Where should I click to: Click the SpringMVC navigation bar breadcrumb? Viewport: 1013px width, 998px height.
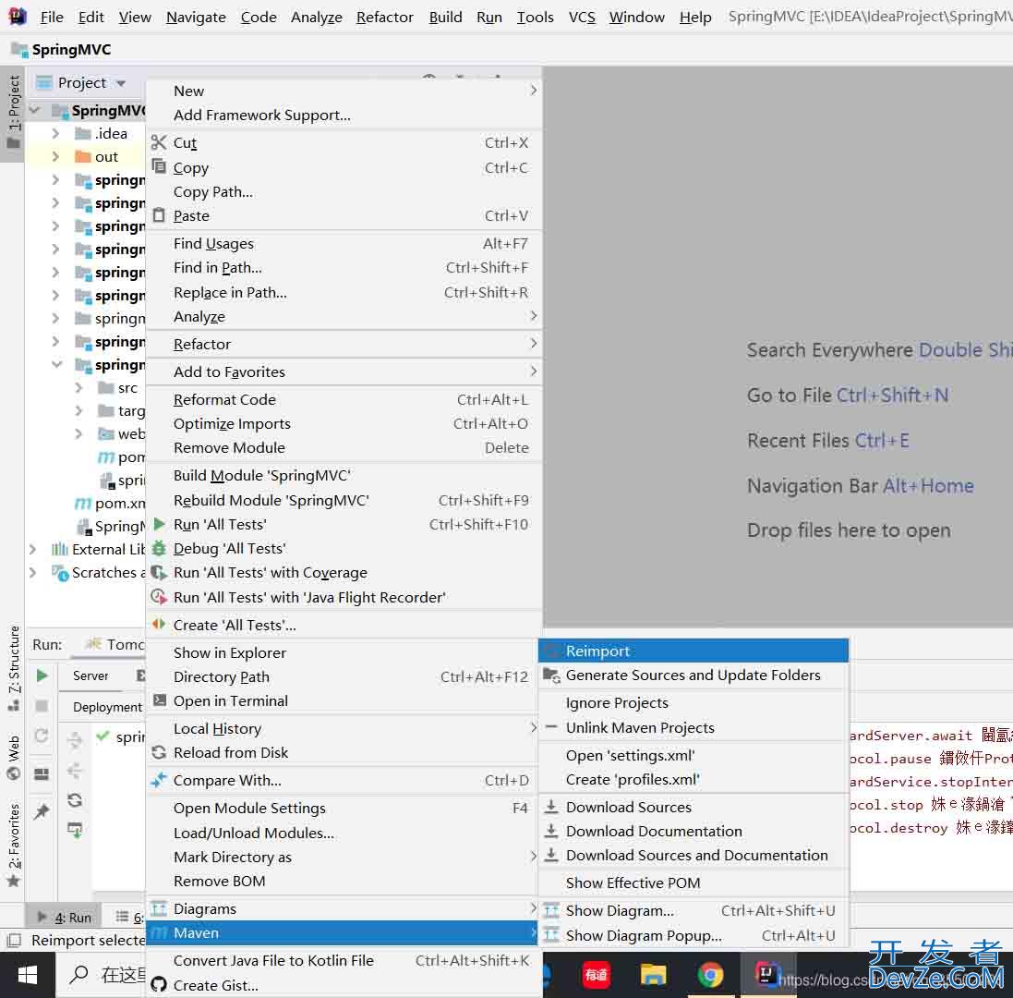[x=61, y=49]
